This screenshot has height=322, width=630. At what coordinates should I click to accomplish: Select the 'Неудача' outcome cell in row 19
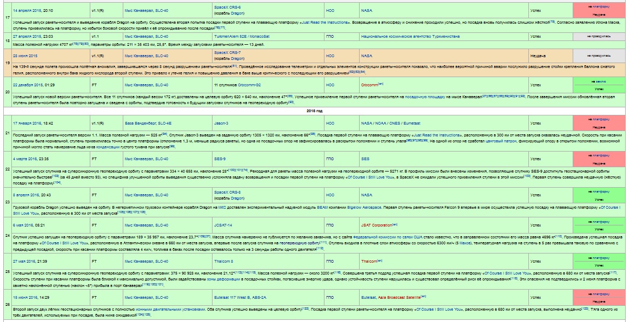point(551,56)
